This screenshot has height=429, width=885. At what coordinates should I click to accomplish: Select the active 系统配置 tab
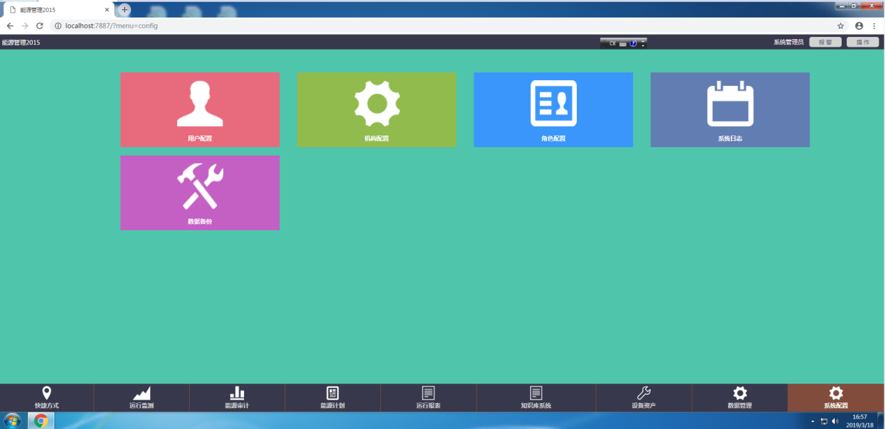coord(835,398)
